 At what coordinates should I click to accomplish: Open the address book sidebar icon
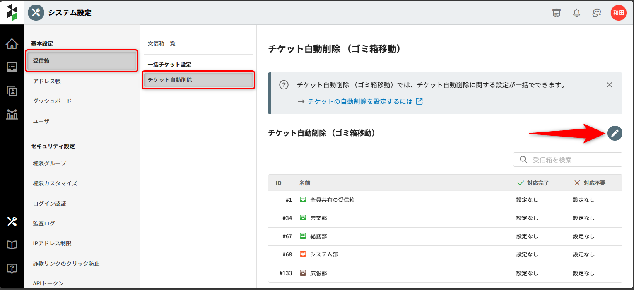pyautogui.click(x=12, y=91)
